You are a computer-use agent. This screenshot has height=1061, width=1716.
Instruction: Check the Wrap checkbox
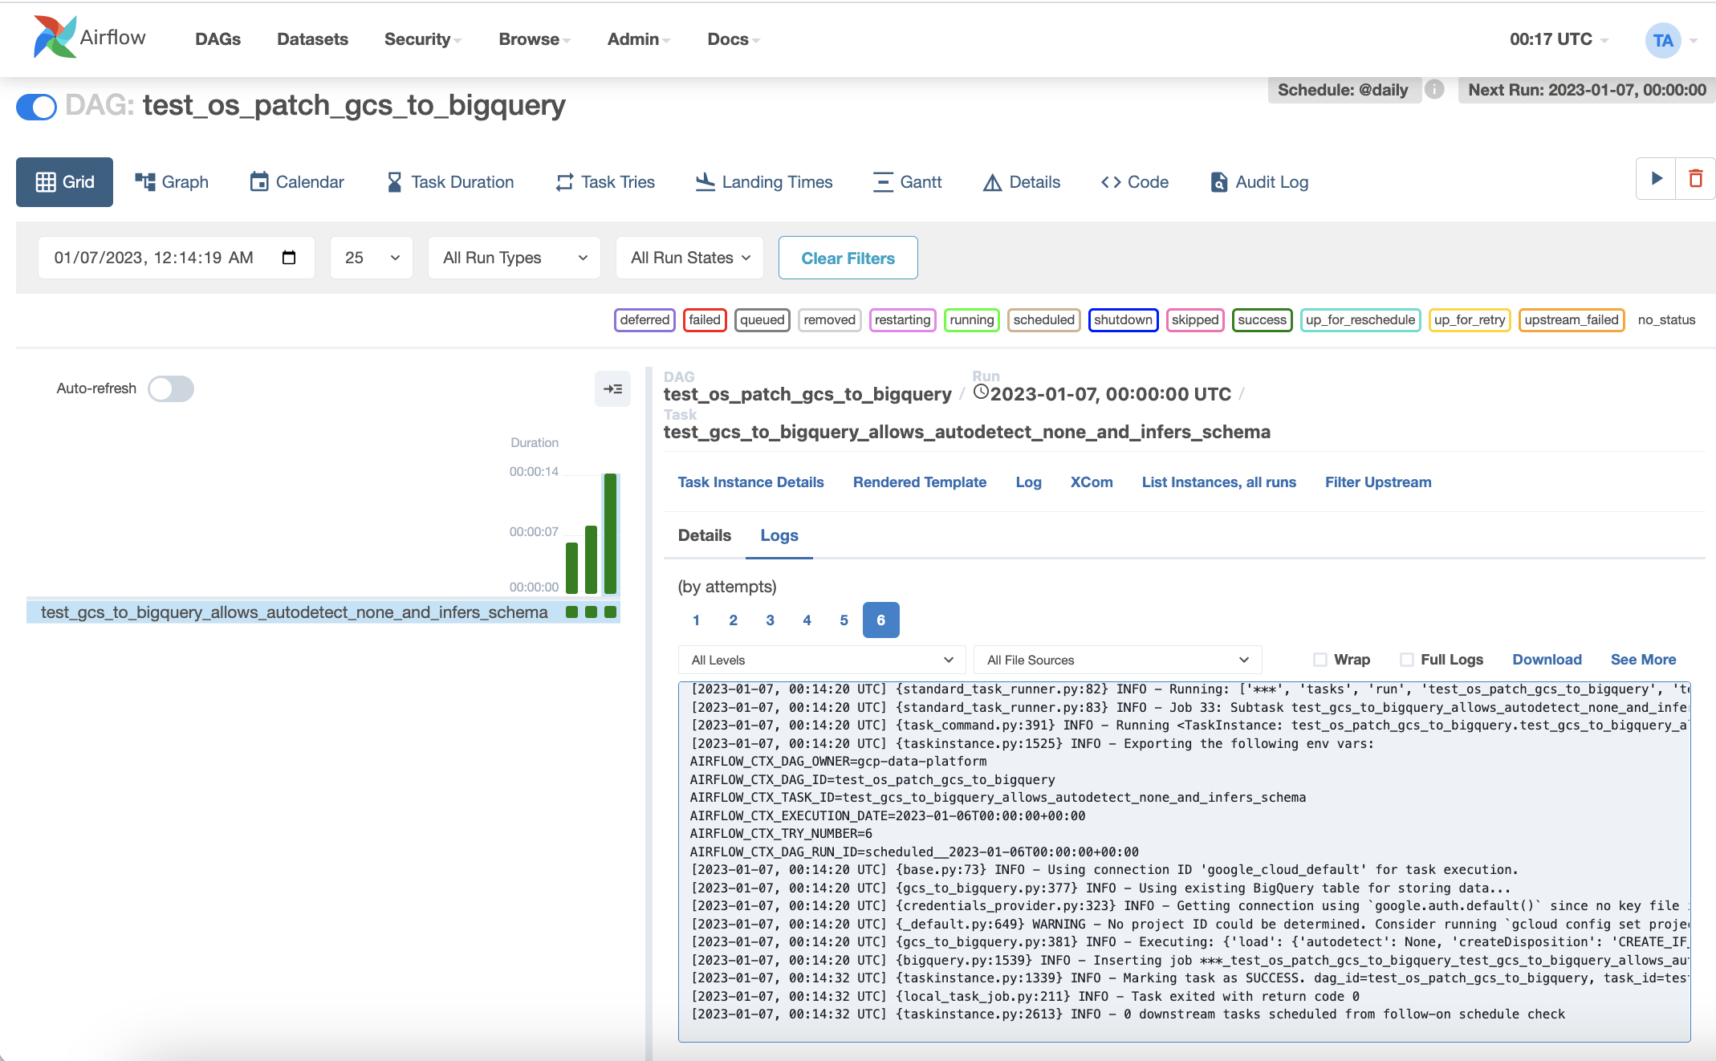tap(1320, 660)
